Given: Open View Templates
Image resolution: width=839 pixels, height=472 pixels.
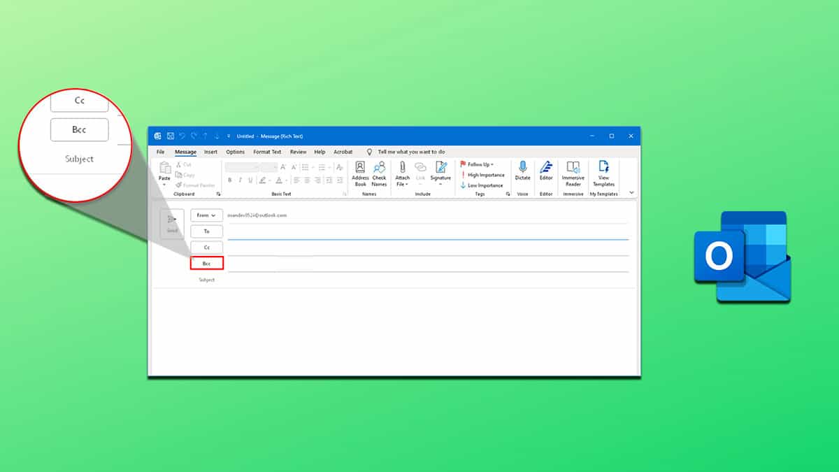Looking at the screenshot, I should click(604, 177).
